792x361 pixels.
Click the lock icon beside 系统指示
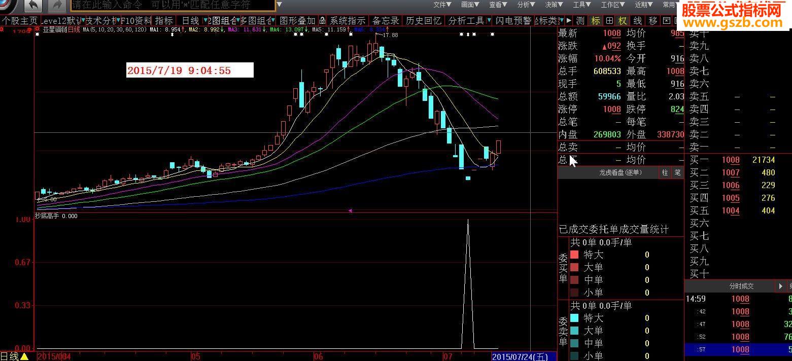322,21
